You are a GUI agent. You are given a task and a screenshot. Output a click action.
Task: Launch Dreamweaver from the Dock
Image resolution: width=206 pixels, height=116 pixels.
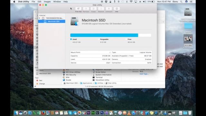tap(93, 113)
